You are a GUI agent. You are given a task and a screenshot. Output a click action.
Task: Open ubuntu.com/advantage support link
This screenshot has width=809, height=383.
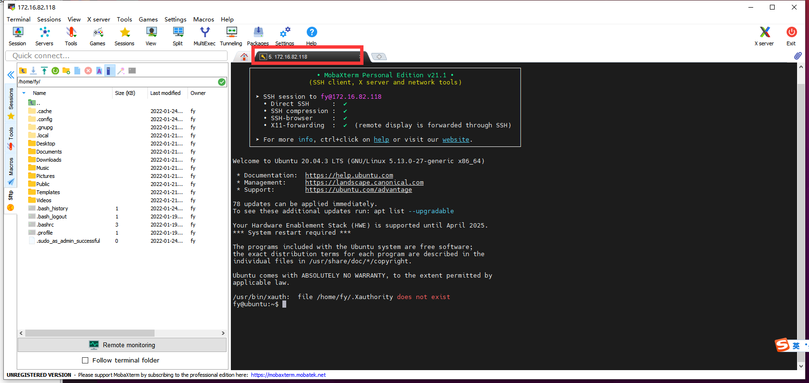pos(359,190)
